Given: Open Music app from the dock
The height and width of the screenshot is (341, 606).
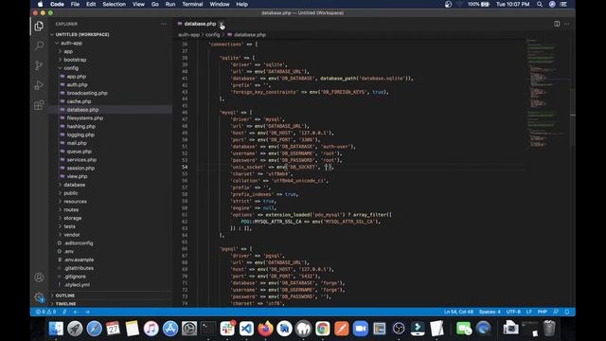Looking at the screenshot, I should pos(151,329).
